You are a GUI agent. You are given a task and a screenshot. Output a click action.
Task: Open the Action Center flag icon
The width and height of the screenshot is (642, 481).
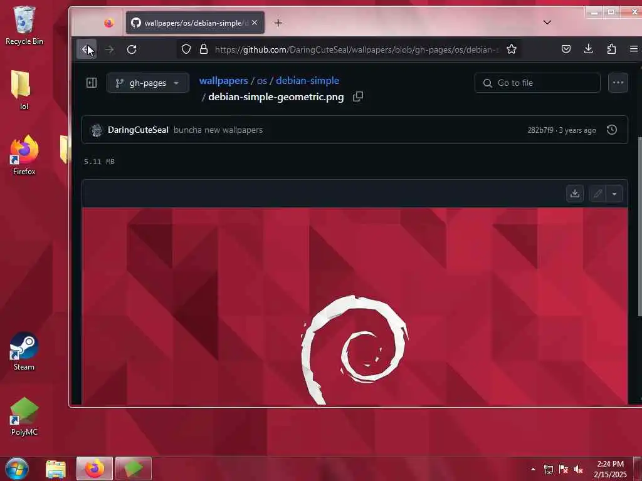[564, 469]
